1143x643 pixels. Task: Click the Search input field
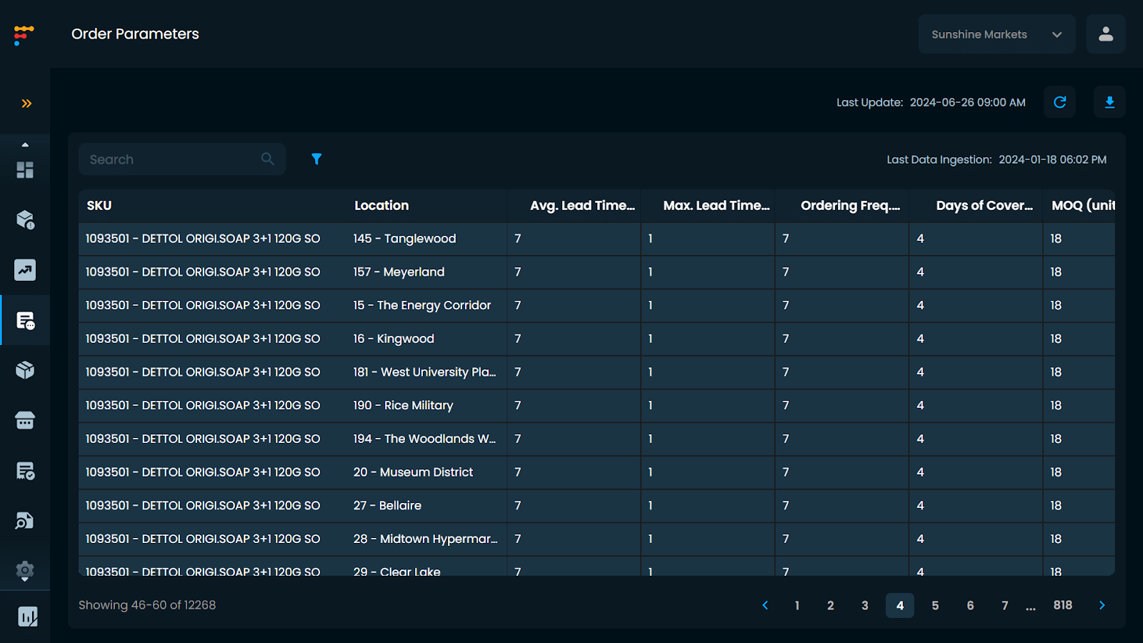click(171, 159)
